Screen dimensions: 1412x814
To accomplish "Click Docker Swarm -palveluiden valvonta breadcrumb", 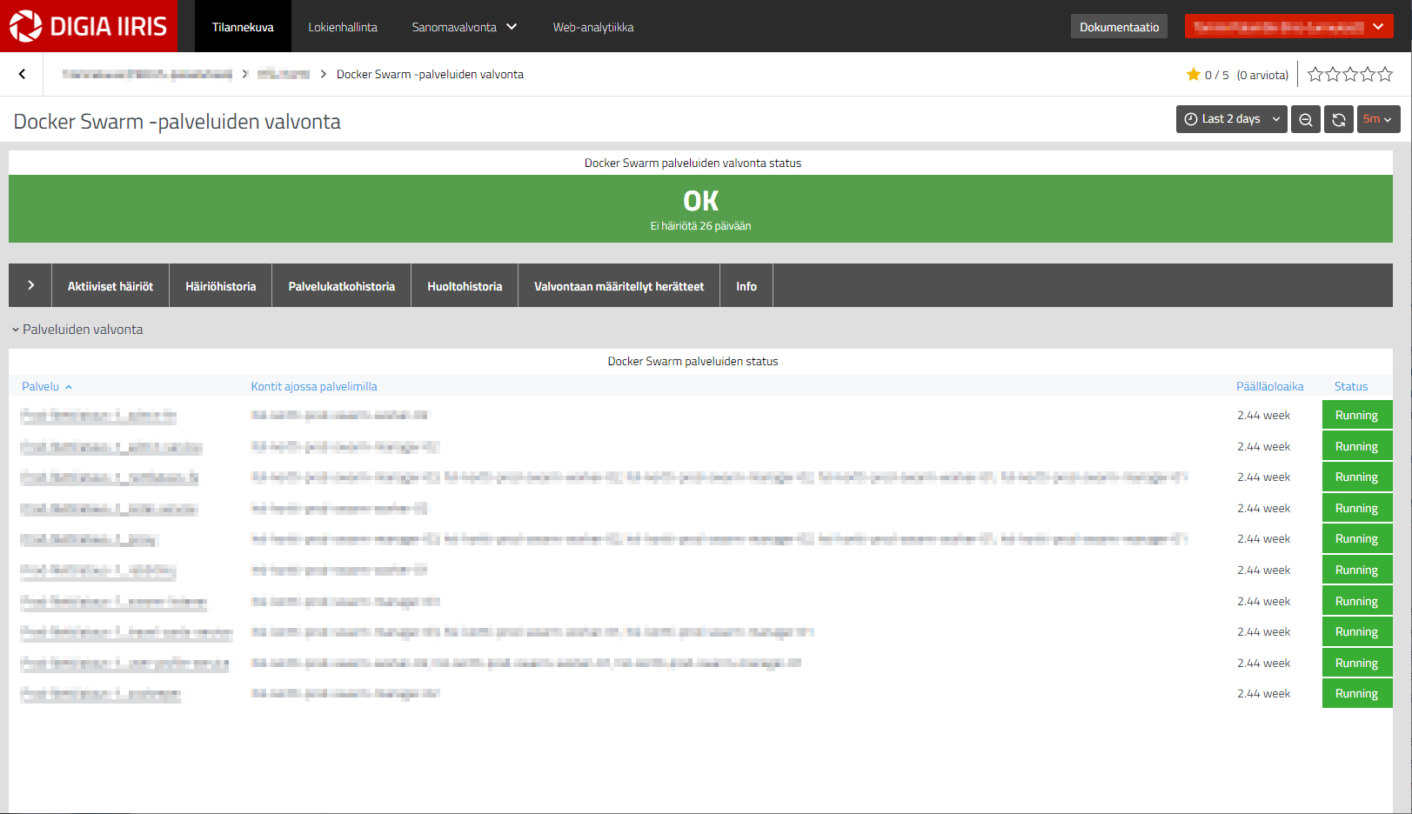I will pos(430,75).
